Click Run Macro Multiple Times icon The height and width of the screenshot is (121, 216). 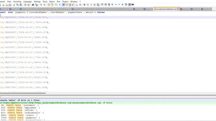pos(94,5)
